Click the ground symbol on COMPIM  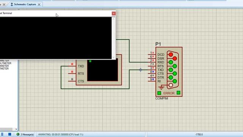click(161, 87)
